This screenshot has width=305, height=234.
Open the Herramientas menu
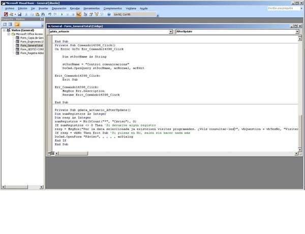point(91,9)
